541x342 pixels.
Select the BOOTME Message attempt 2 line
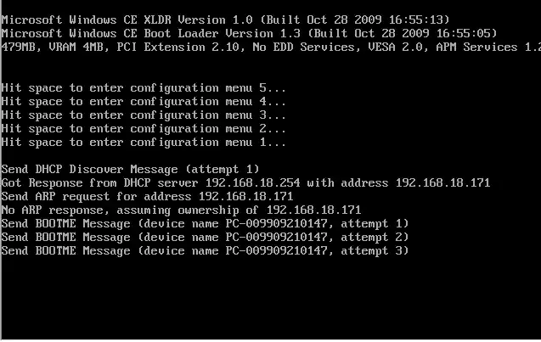pos(205,237)
